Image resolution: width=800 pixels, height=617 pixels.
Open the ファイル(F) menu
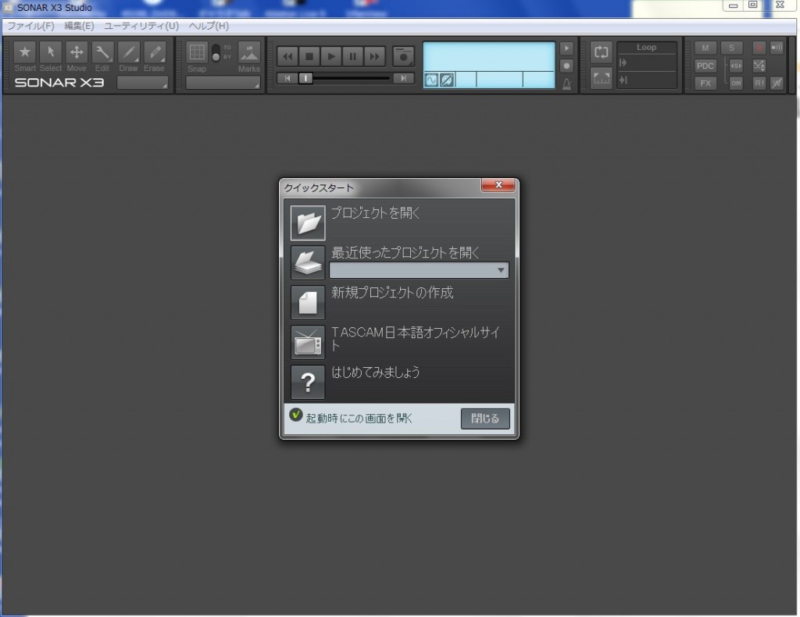click(x=30, y=26)
